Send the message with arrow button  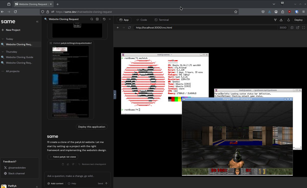106,183
